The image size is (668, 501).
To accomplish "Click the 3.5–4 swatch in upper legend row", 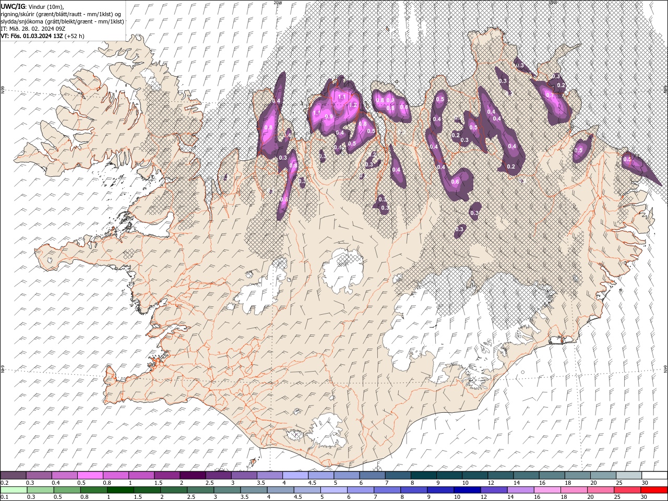I will (x=269, y=475).
